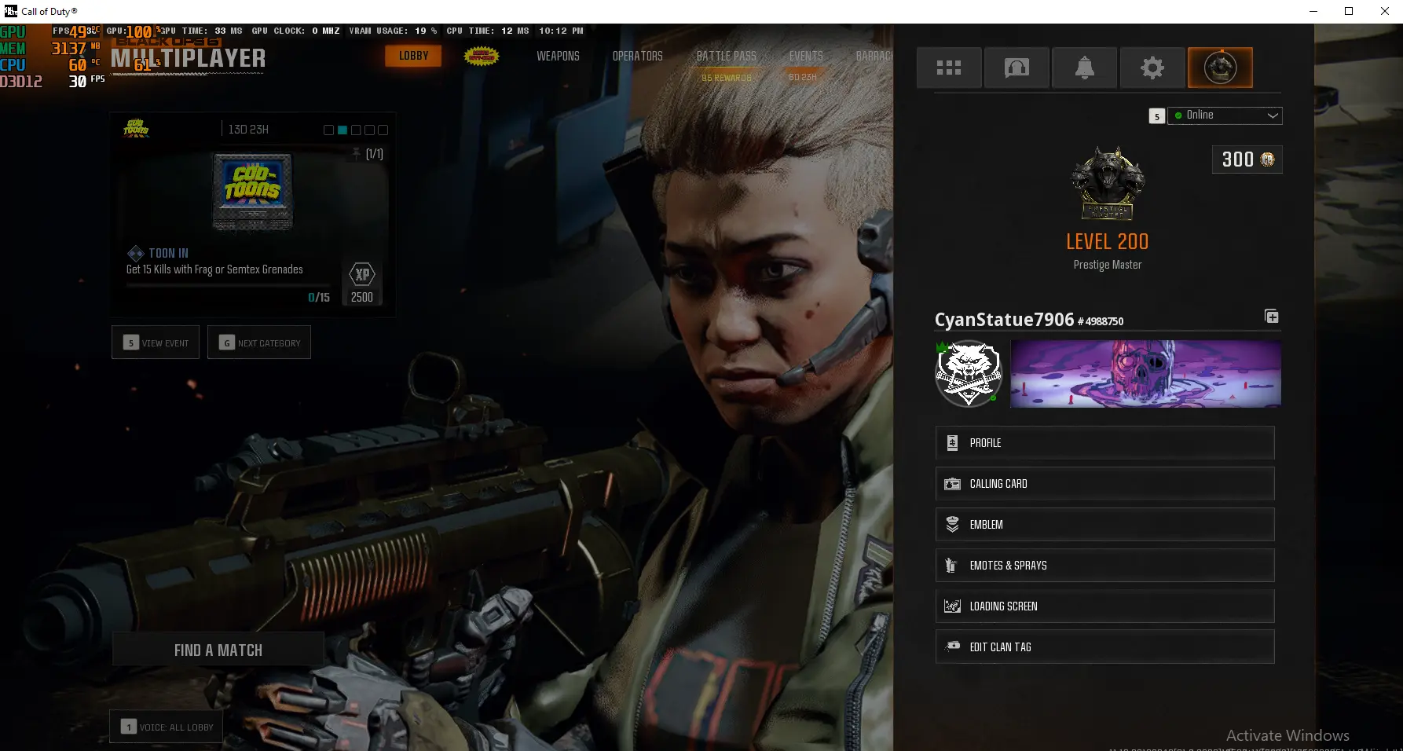Click the Call of Duty title bar icon
Image resolution: width=1403 pixels, height=751 pixels.
pyautogui.click(x=11, y=11)
